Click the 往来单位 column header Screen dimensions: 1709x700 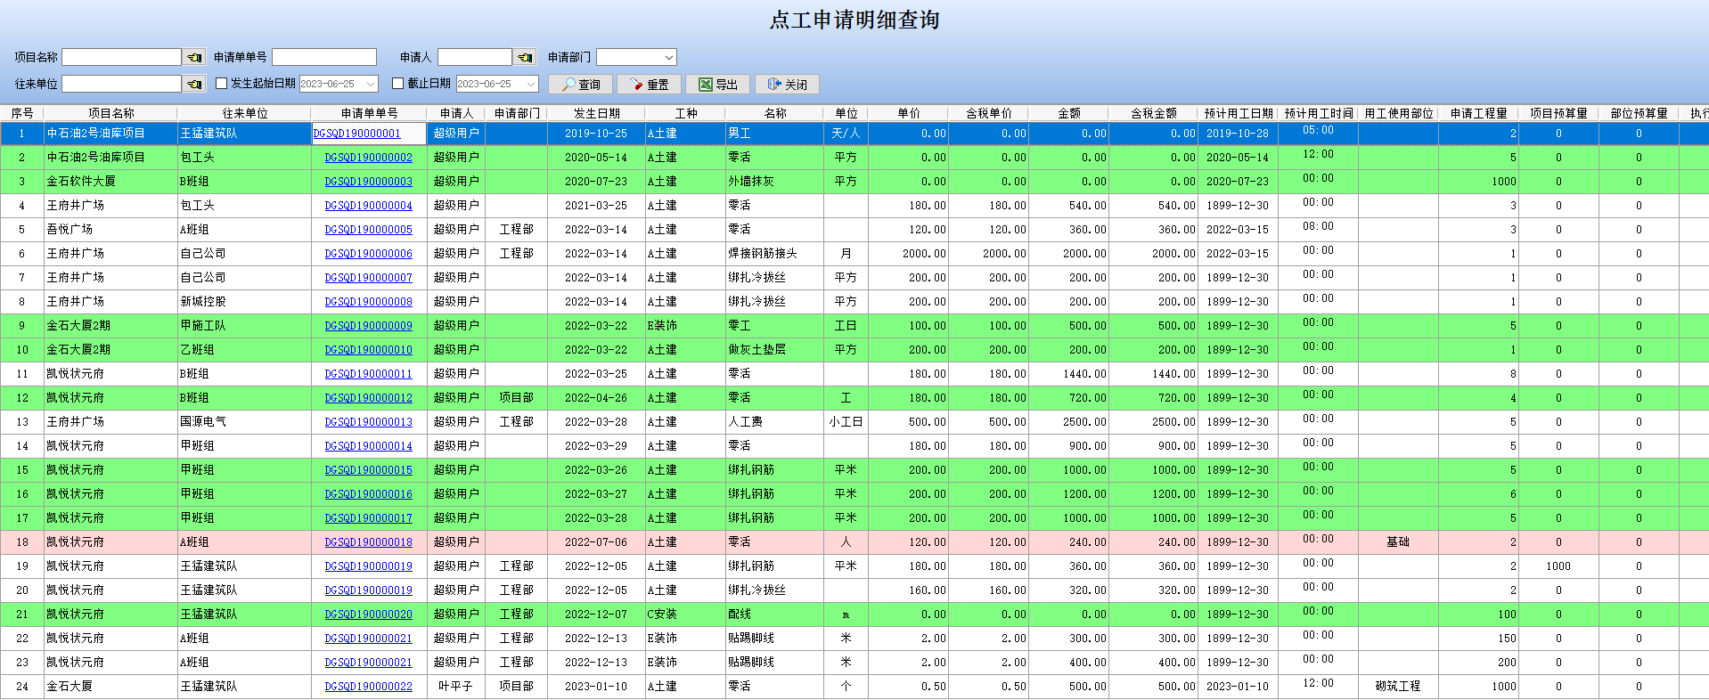point(244,113)
